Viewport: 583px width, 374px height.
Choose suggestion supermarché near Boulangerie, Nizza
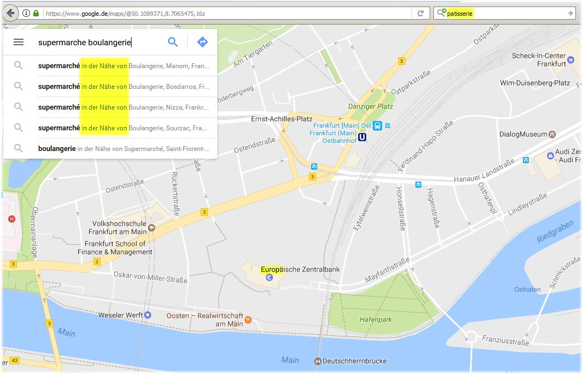click(x=110, y=107)
